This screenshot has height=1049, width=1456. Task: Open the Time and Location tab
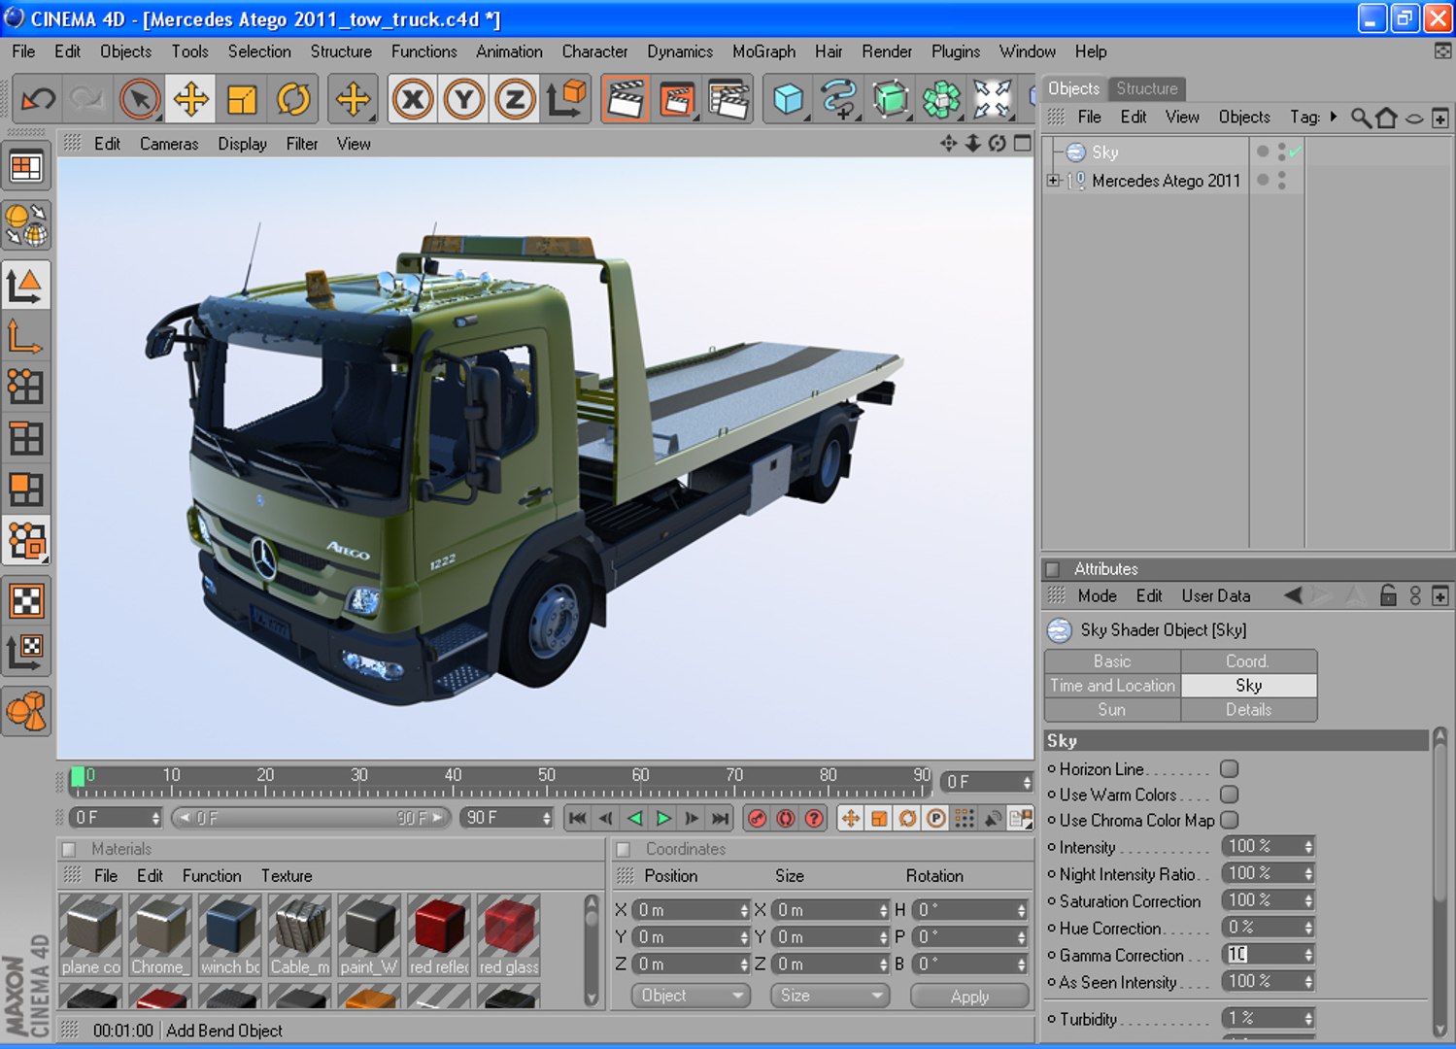(x=1112, y=686)
